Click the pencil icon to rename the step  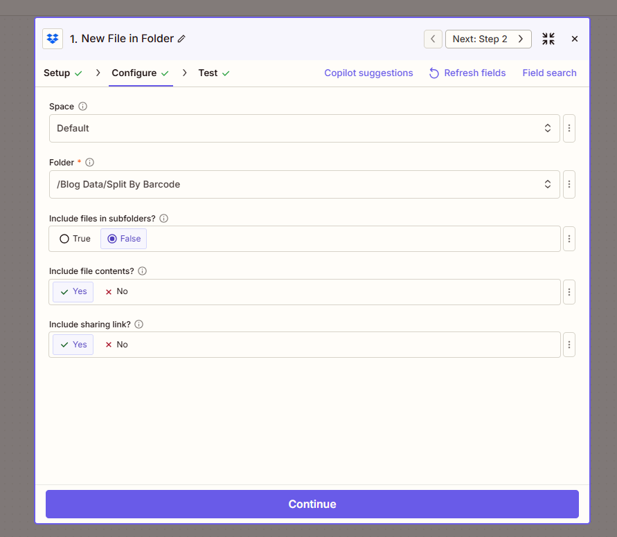tap(181, 39)
